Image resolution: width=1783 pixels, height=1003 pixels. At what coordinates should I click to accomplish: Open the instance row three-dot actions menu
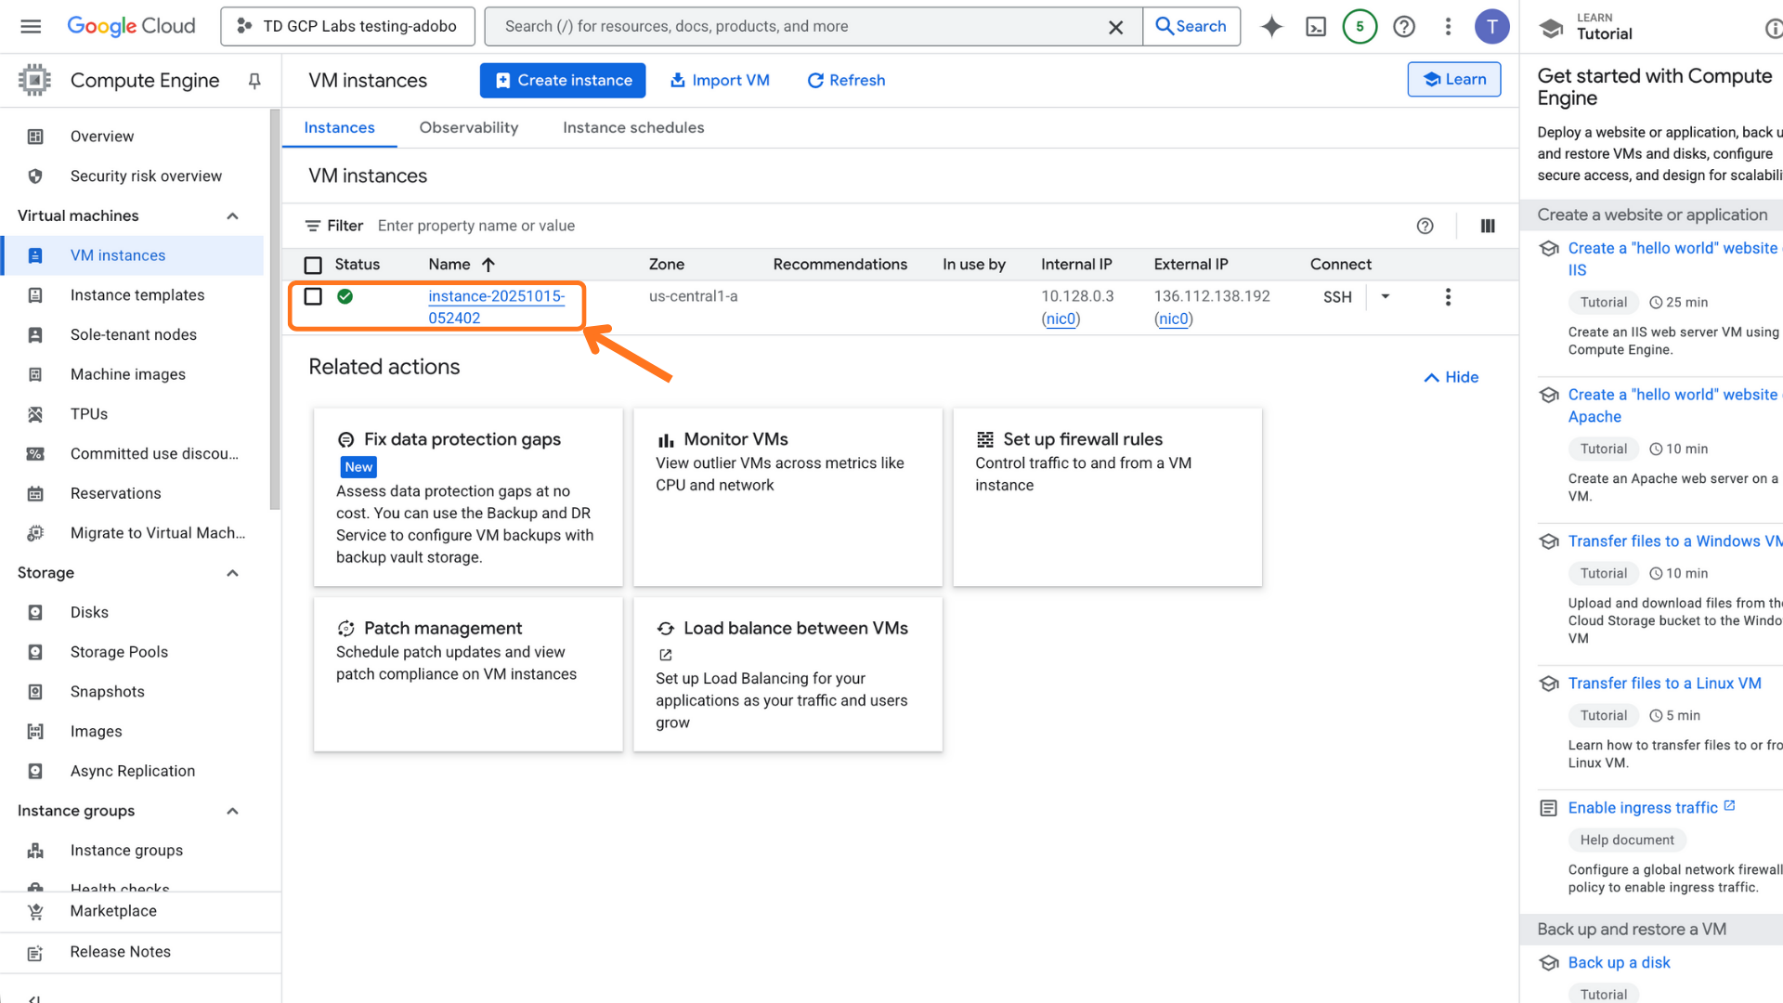pos(1448,297)
